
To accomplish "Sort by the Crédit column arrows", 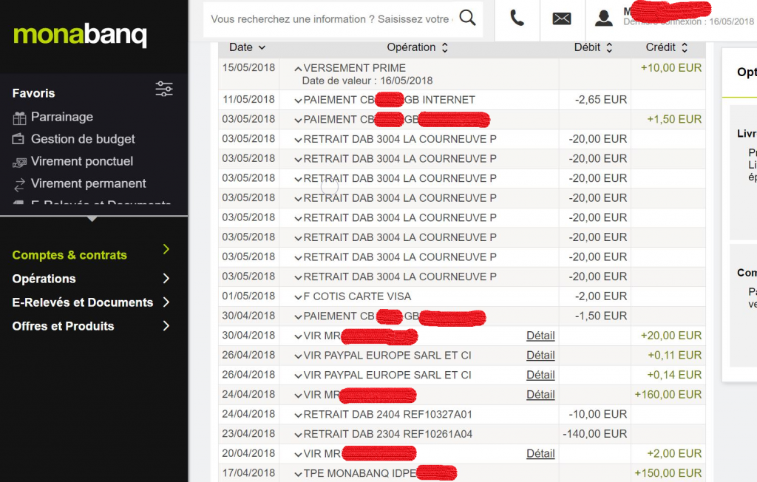I will [685, 47].
